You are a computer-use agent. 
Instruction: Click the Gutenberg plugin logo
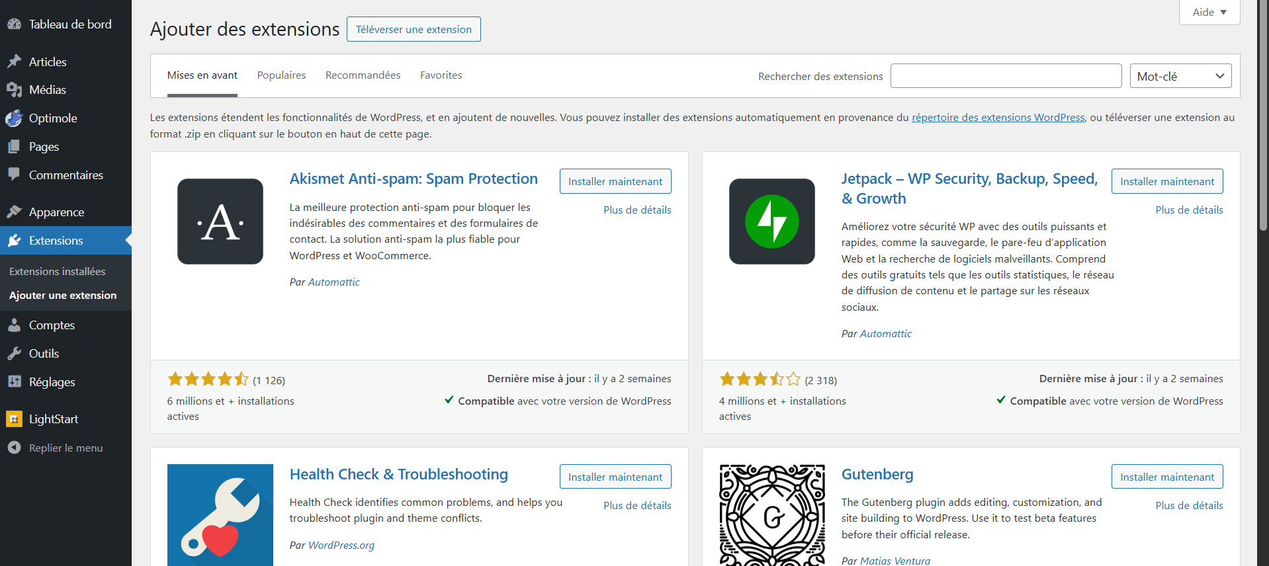coord(772,515)
